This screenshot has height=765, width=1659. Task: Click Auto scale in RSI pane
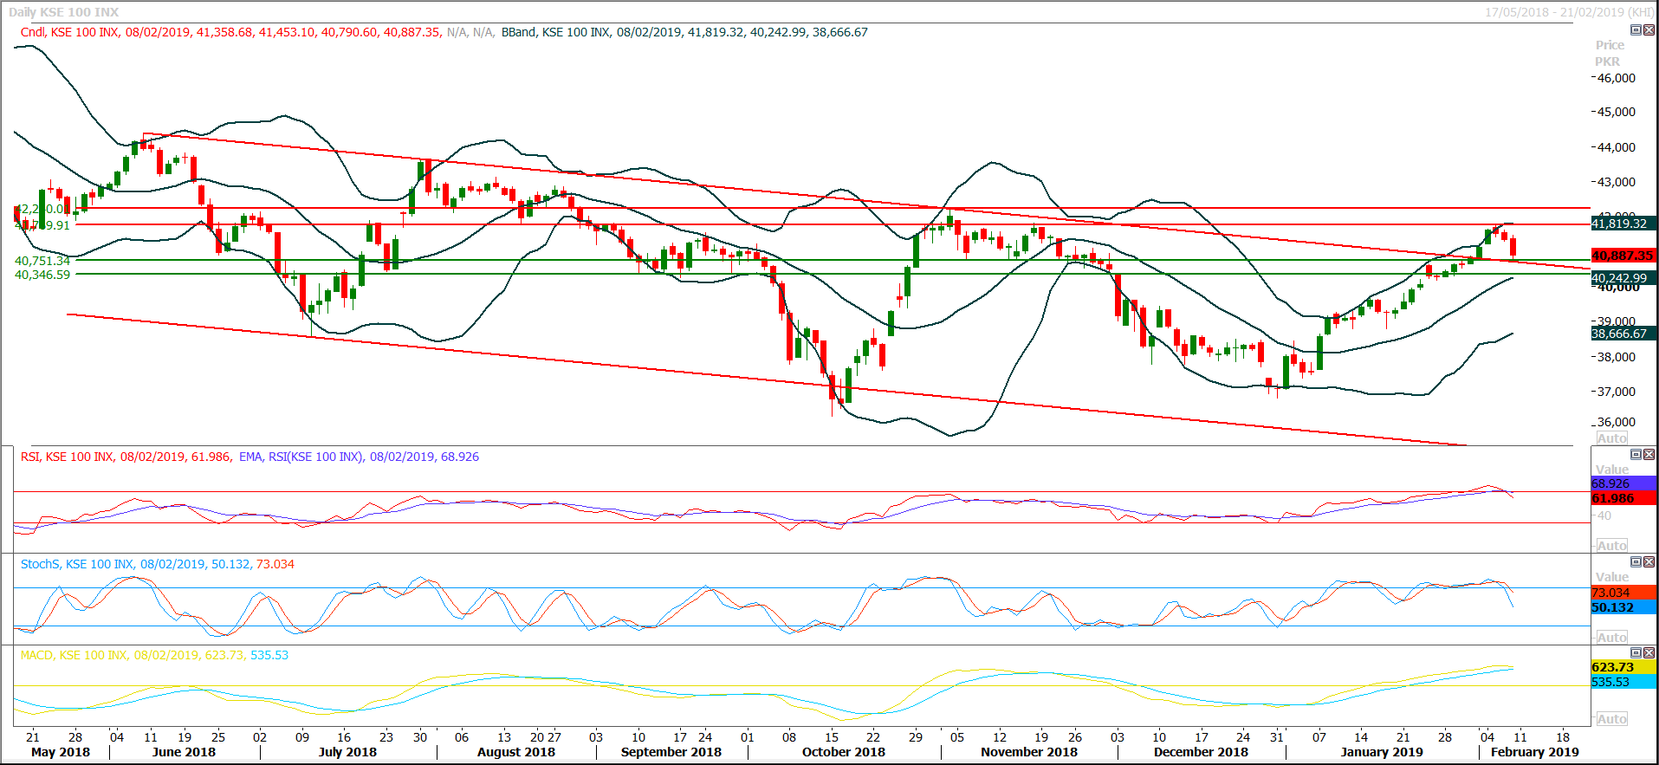[x=1611, y=546]
